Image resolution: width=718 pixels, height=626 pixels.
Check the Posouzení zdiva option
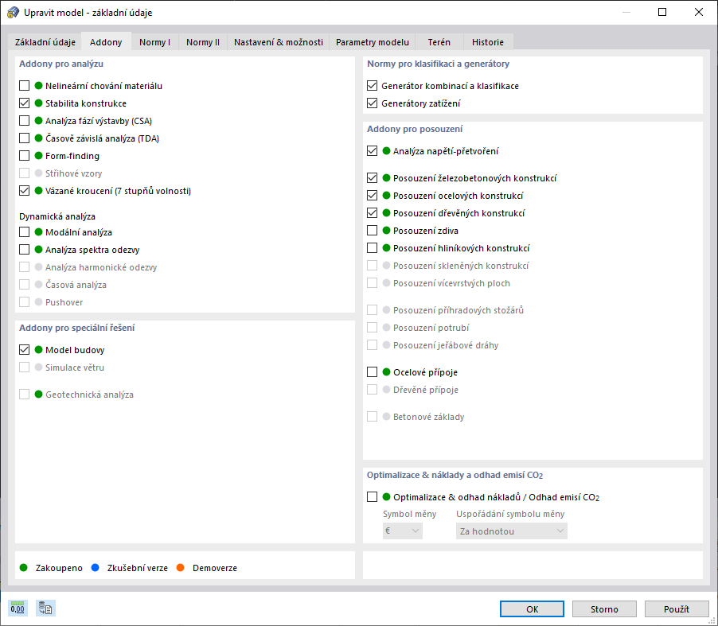[x=372, y=230]
